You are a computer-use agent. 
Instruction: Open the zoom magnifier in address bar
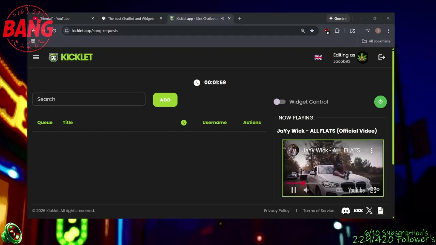click(x=302, y=31)
